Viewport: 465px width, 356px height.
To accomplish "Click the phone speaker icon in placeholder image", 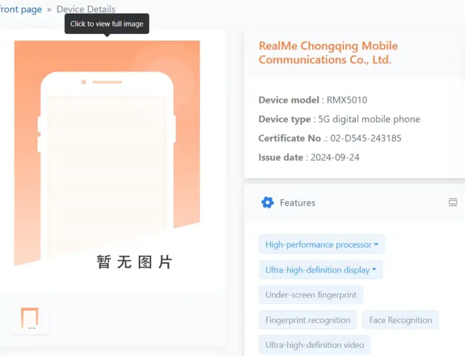I will pyautogui.click(x=107, y=82).
